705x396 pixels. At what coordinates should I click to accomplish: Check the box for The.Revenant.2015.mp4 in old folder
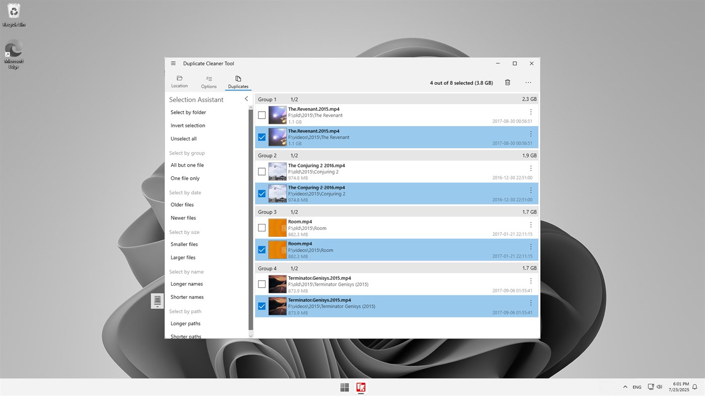[262, 115]
